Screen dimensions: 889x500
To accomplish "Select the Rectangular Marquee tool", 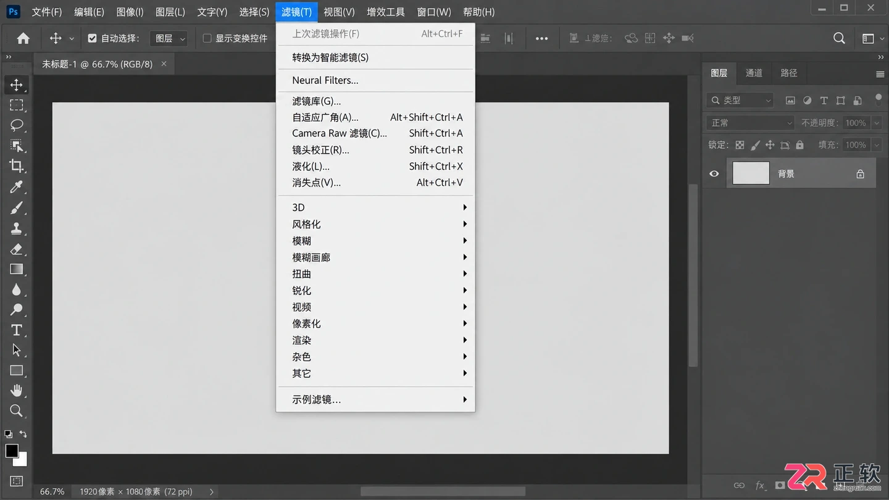I will point(17,105).
